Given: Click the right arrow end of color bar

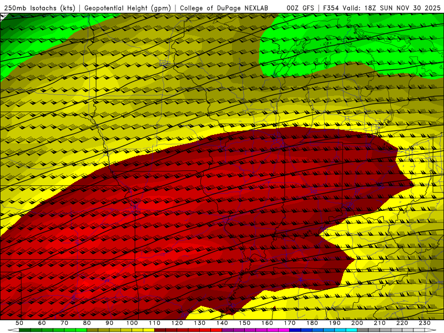Looking at the screenshot, I should coord(431,330).
